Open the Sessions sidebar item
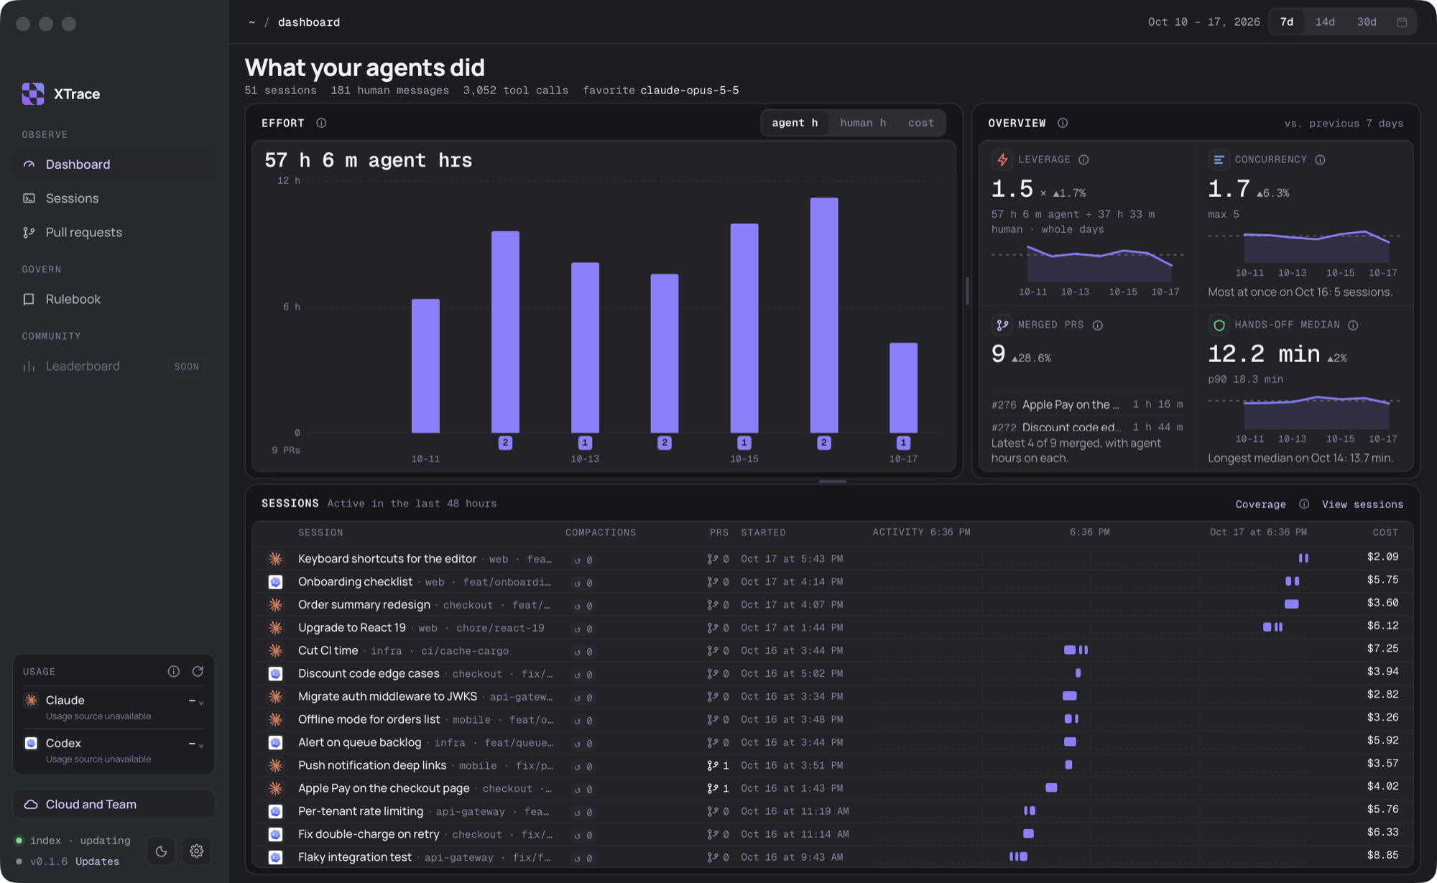1437x883 pixels. (114, 198)
